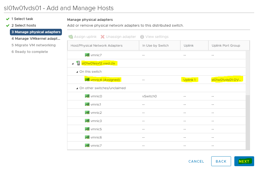Open step 5 Migrate VM networking
Viewport: 258px width, 170px height.
tap(34, 45)
